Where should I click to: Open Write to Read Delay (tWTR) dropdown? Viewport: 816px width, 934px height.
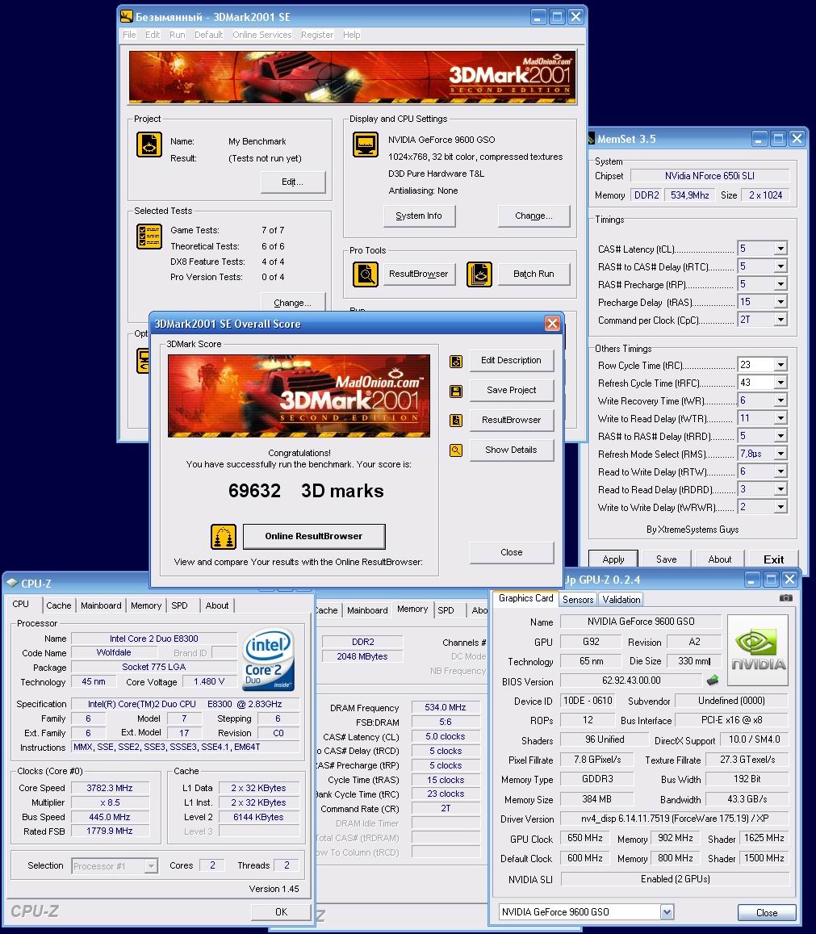[780, 418]
